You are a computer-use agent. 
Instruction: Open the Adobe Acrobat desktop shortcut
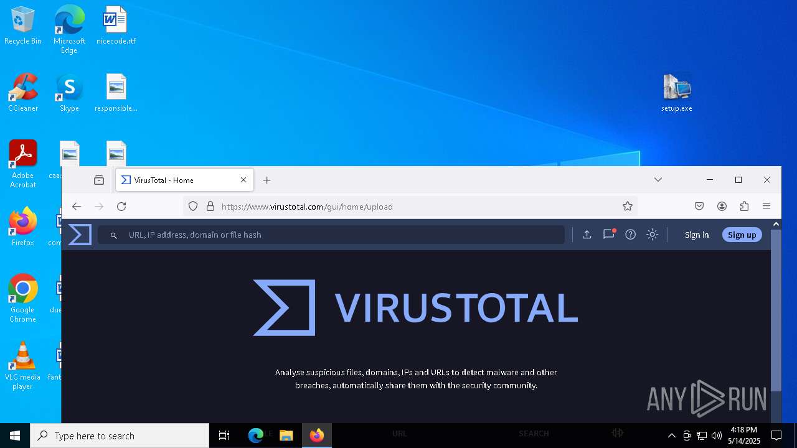coord(23,164)
